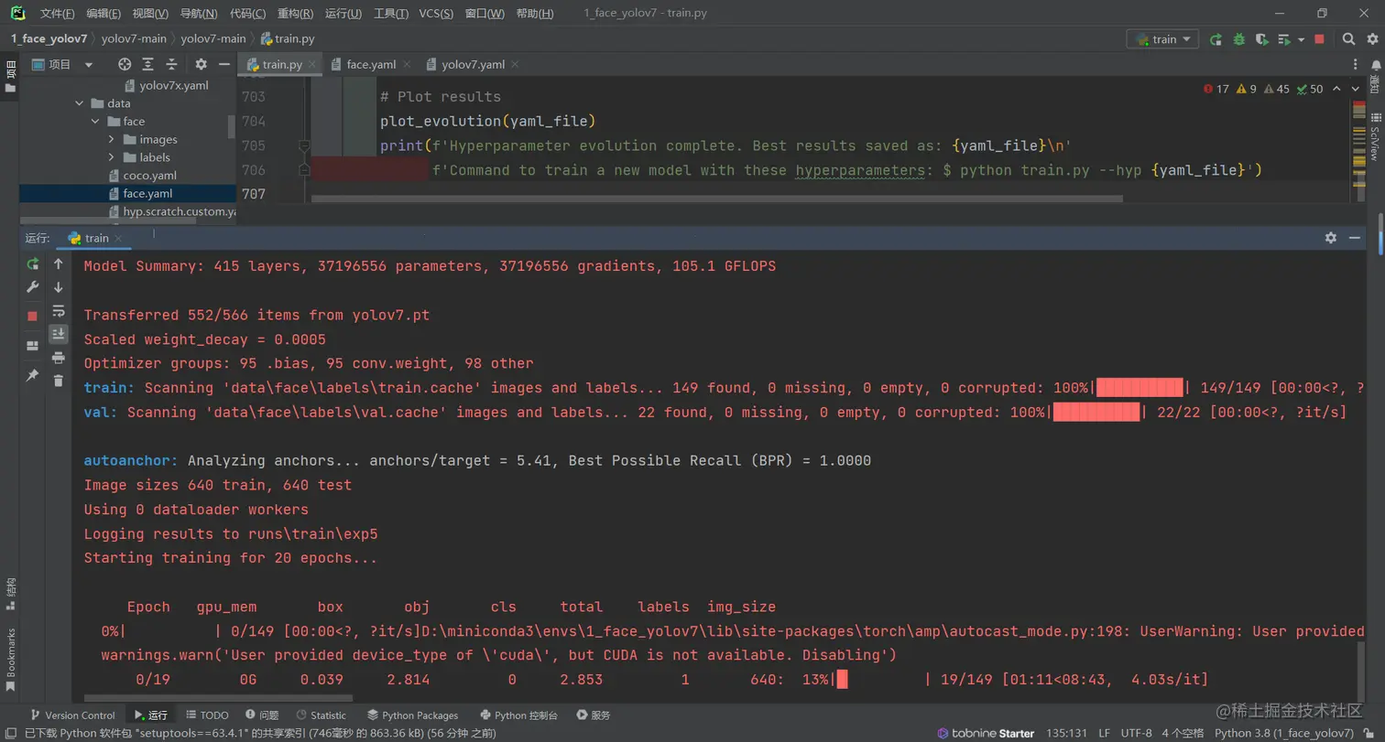Open the 'train' run configuration dropdown

pos(1163,39)
